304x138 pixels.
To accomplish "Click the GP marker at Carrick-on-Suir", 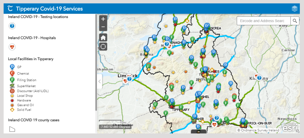I will coord(243,121).
